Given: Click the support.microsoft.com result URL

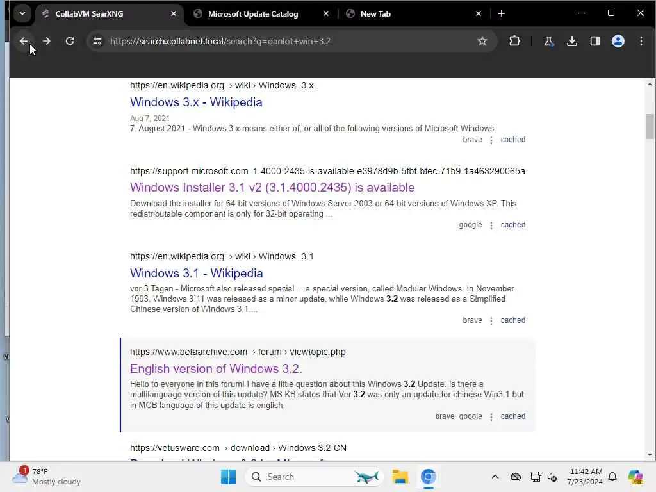Looking at the screenshot, I should [327, 171].
